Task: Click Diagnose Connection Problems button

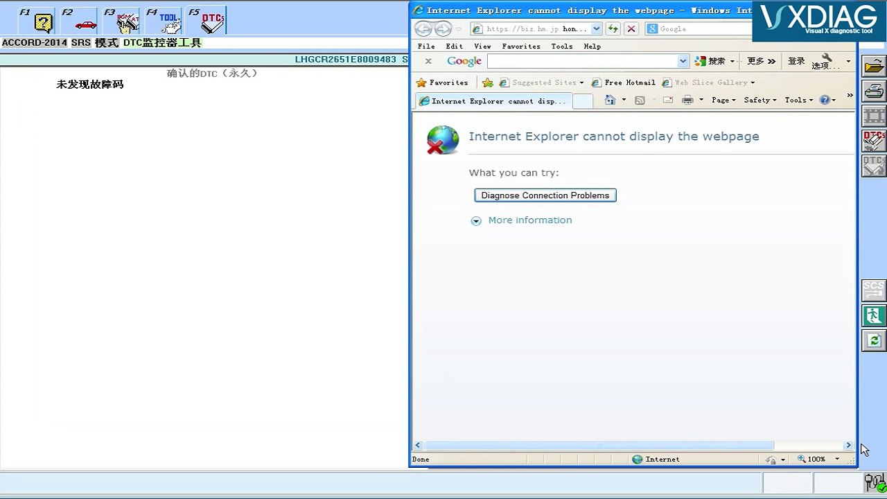Action: tap(545, 195)
